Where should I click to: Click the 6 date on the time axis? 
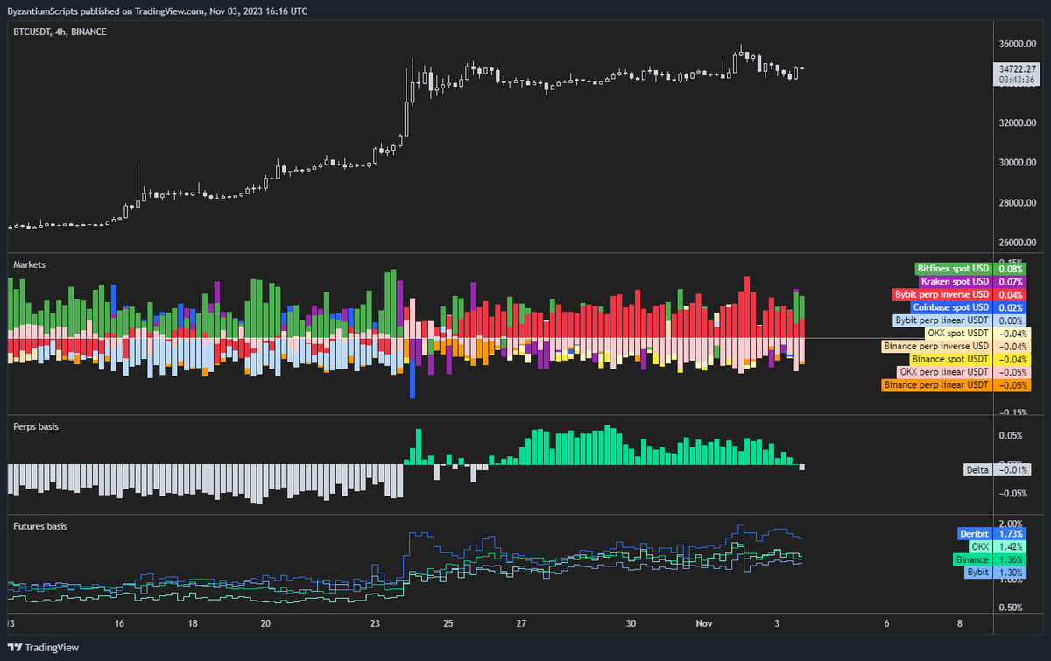point(886,623)
